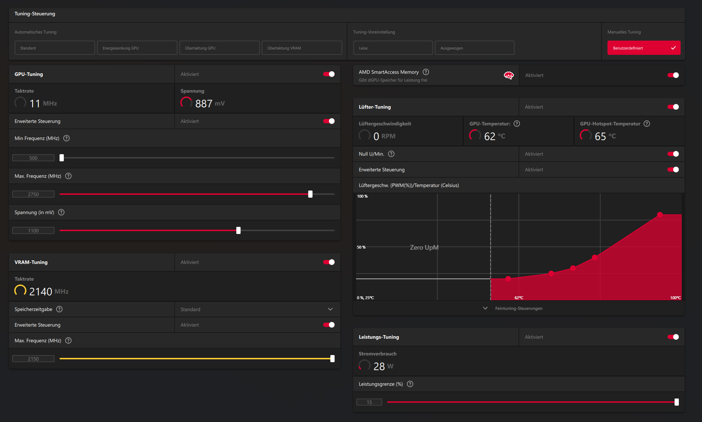Click AMD SmartAccess Memory help icon

[426, 72]
